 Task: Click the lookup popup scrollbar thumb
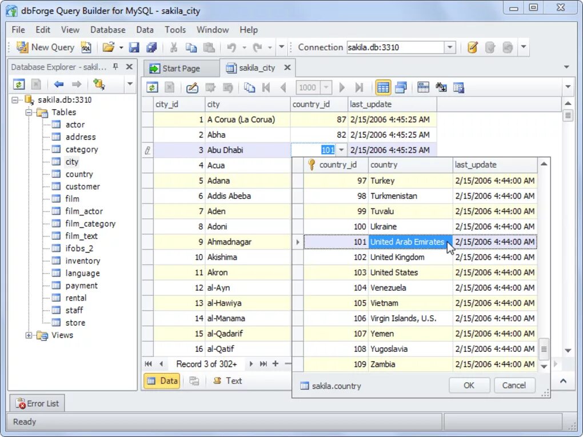[x=544, y=349]
